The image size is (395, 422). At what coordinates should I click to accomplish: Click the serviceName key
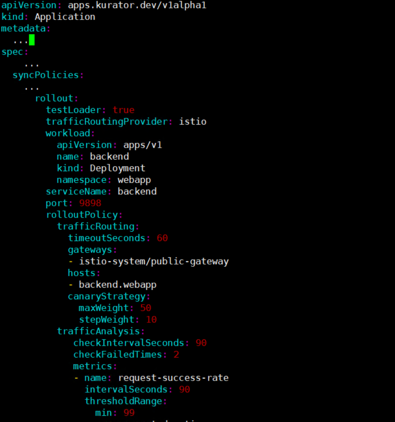76,191
